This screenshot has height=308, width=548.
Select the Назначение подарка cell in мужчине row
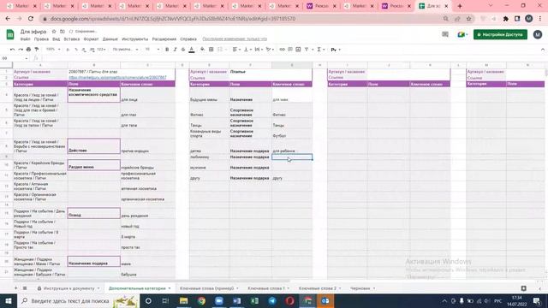point(250,166)
